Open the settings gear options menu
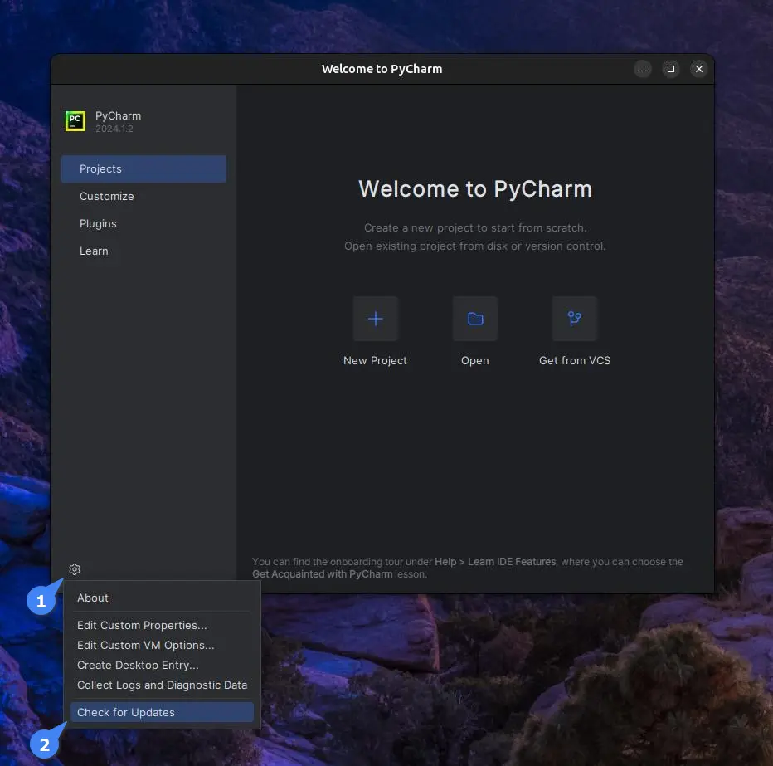Image resolution: width=773 pixels, height=766 pixels. tap(75, 569)
